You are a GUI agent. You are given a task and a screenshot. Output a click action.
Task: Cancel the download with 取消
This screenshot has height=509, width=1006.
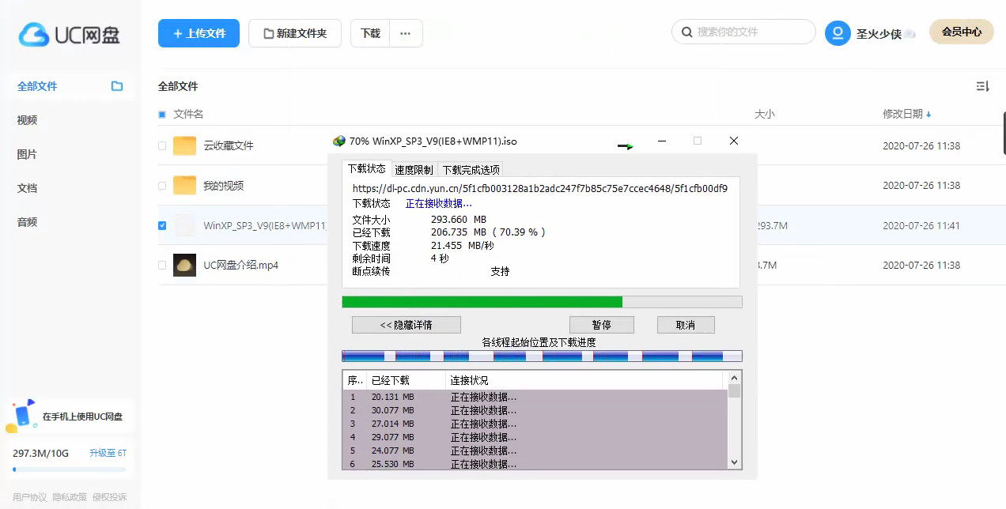click(686, 325)
